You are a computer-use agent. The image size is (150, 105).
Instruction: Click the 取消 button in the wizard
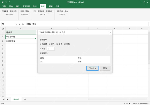[x=105, y=68]
